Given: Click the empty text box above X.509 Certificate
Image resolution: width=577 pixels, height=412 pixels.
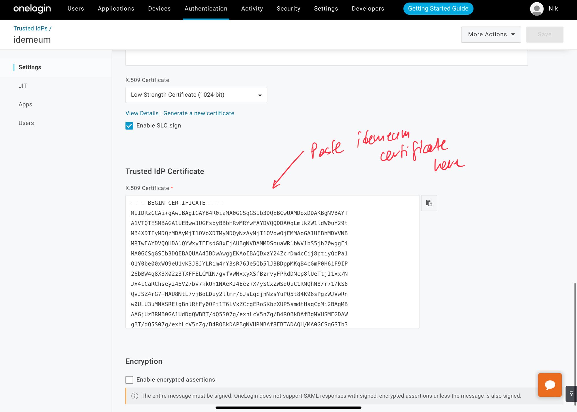Looking at the screenshot, I should coord(327,58).
